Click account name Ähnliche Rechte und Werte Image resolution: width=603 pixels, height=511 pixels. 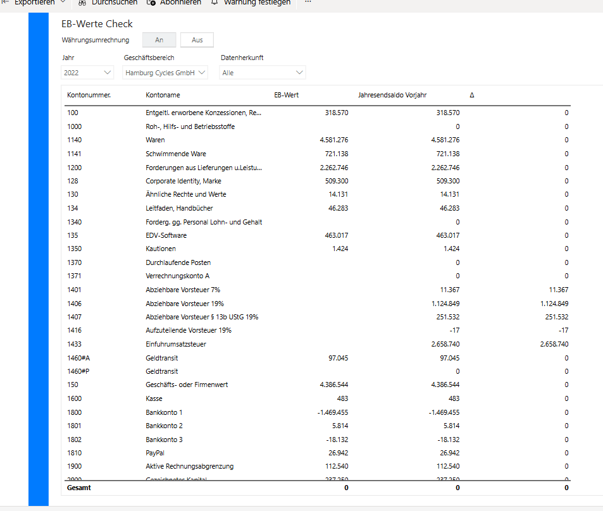186,194
